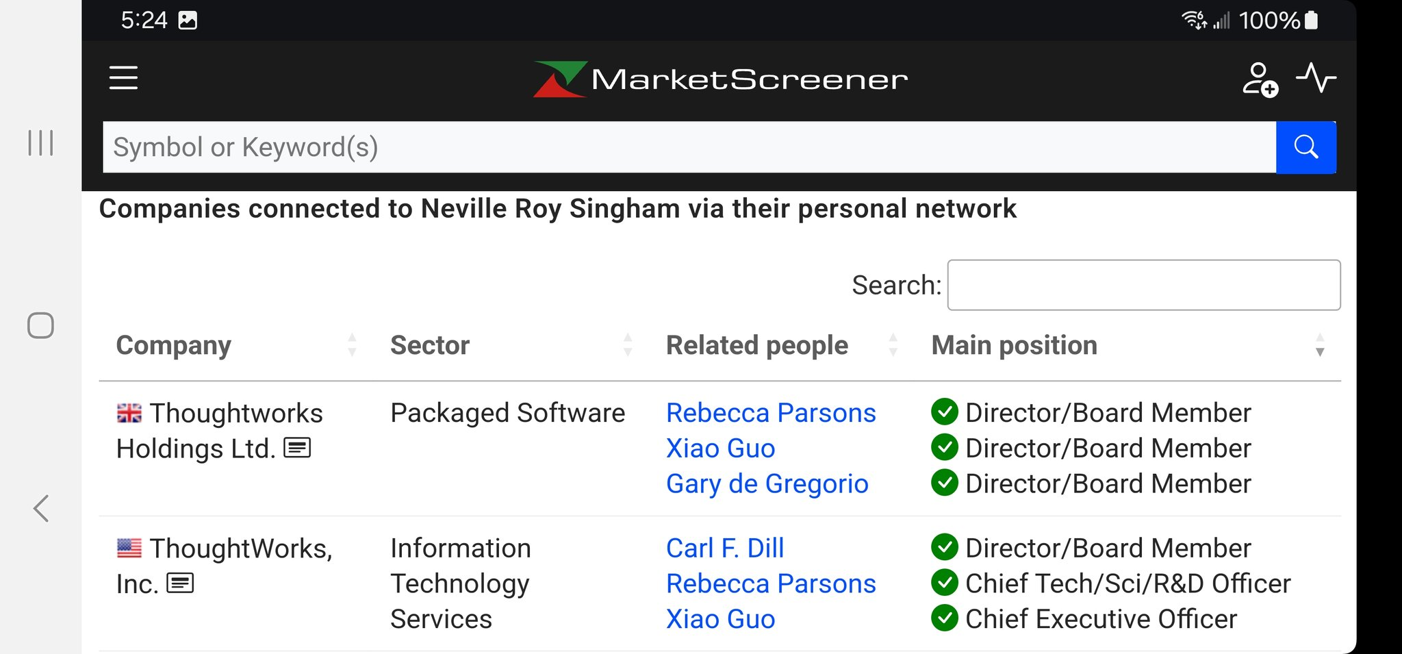Focus the Symbol or Keyword(s) search field
The height and width of the screenshot is (654, 1402).
tap(689, 147)
